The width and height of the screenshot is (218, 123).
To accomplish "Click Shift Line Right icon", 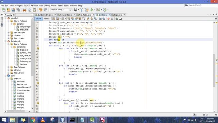I will pos(104,19).
